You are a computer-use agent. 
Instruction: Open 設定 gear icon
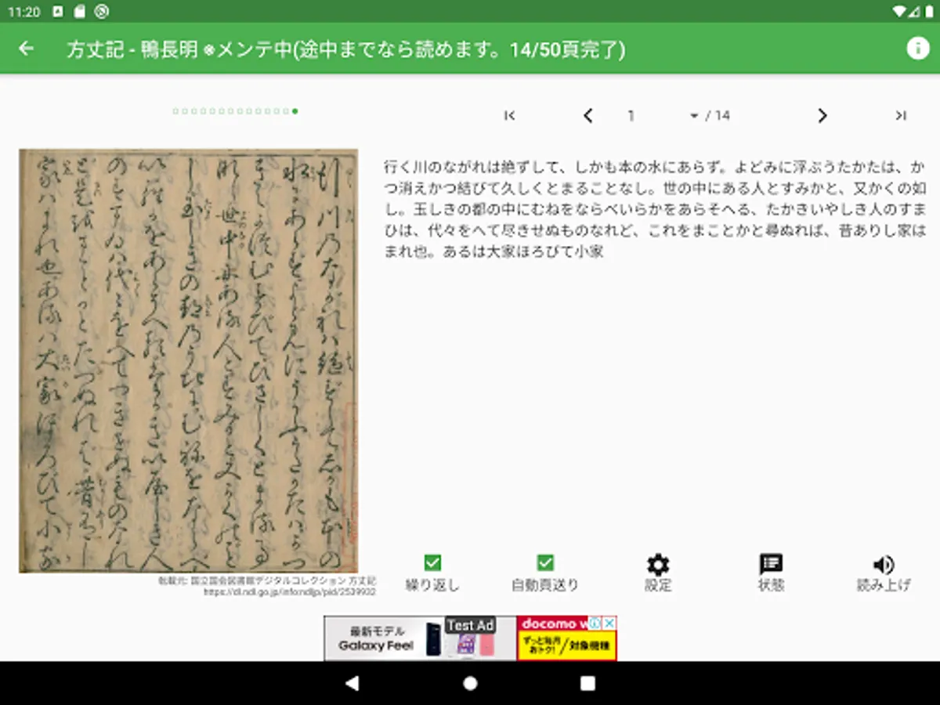[658, 564]
